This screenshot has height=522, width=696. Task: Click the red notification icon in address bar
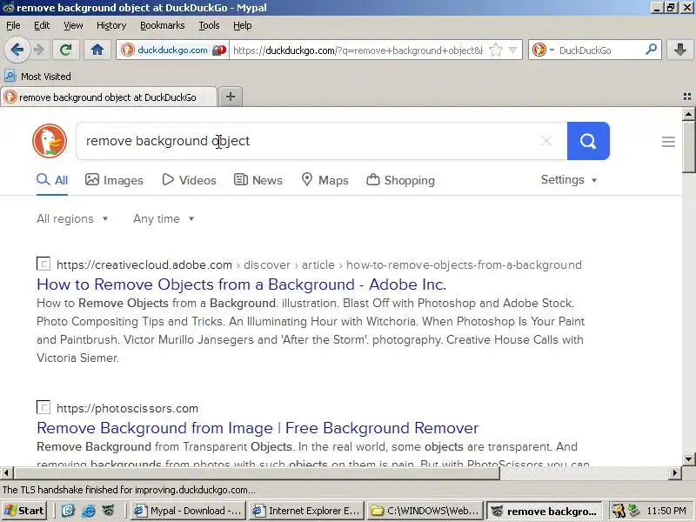pyautogui.click(x=219, y=50)
